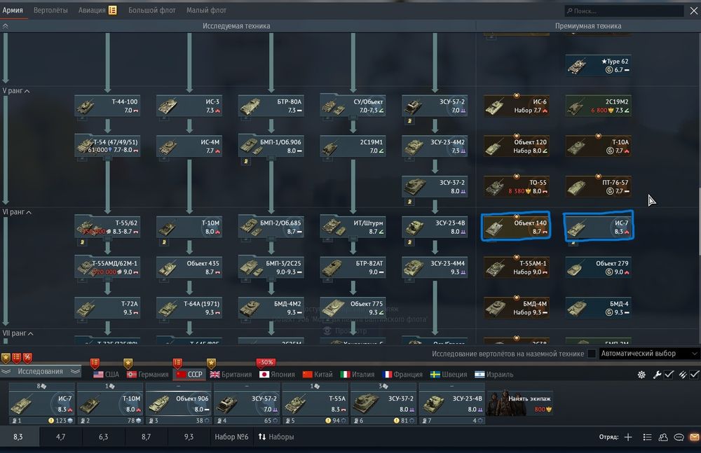This screenshot has height=453, width=701.
Task: Open the mail envelope icon
Action: [x=694, y=437]
